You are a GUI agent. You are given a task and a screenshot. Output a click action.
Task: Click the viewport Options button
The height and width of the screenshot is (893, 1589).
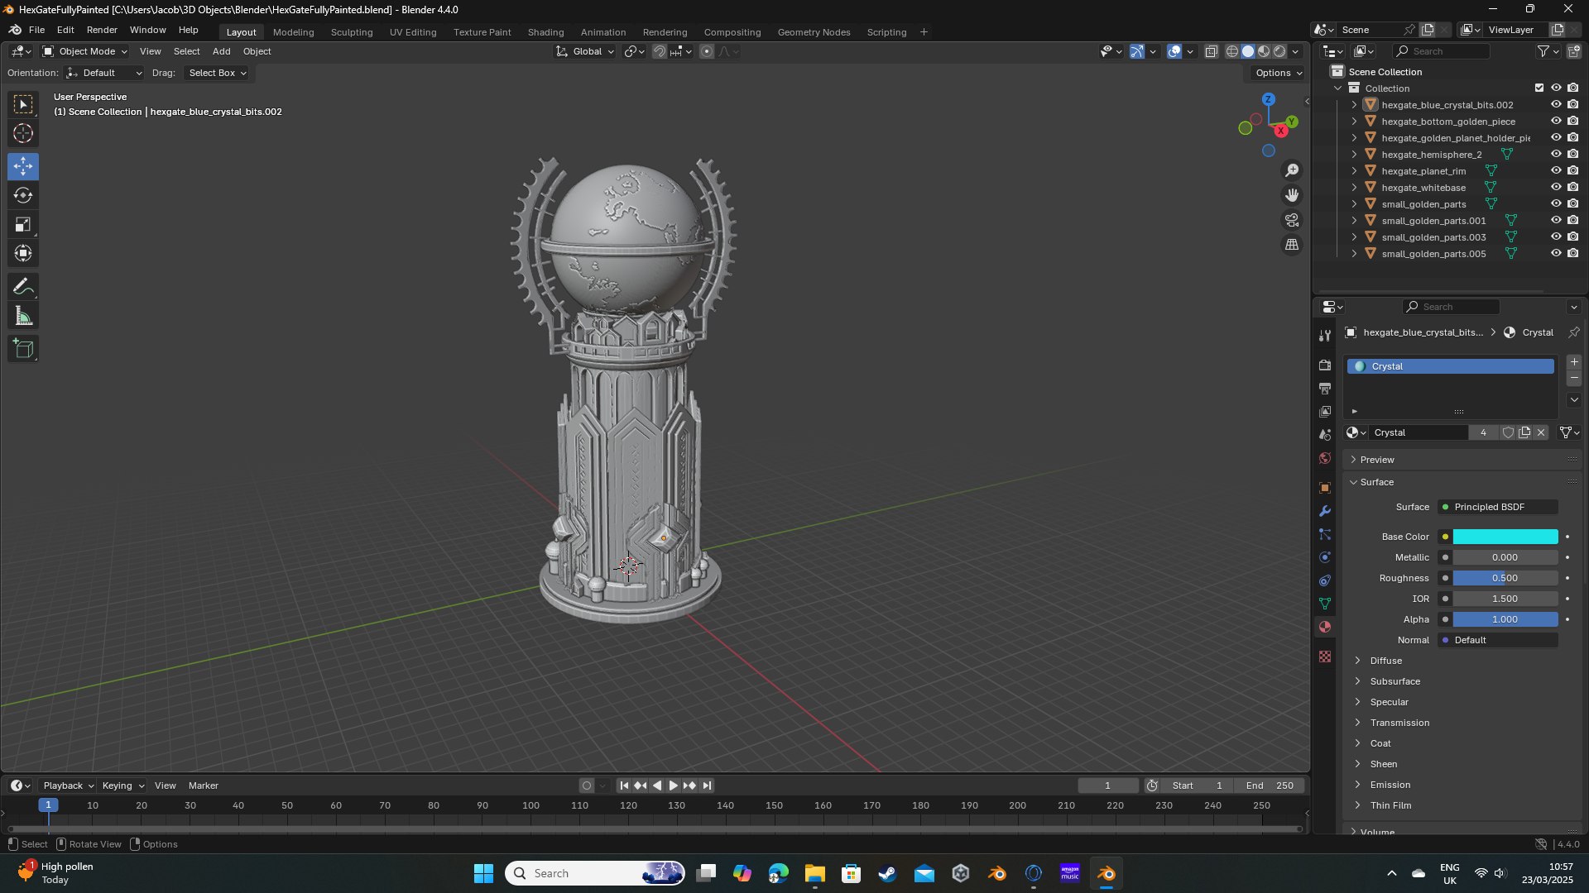pos(1279,73)
